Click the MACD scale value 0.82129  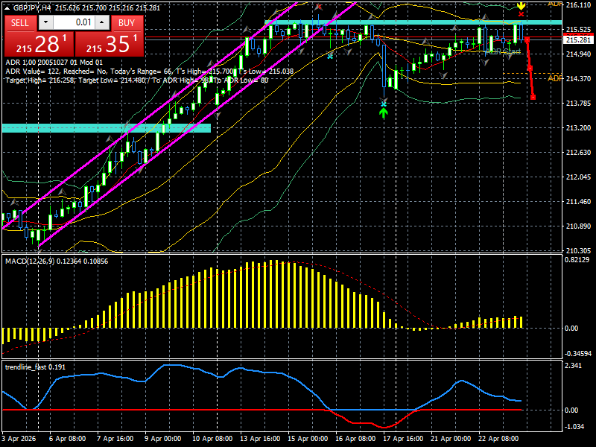click(x=578, y=260)
